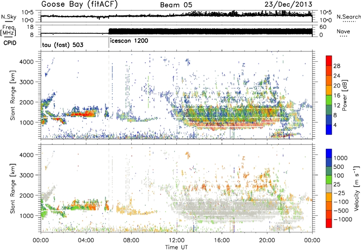This screenshot has width=361, height=250.
Task: Click the '20:00' time axis tick
Action: pyautogui.click(x=267, y=241)
